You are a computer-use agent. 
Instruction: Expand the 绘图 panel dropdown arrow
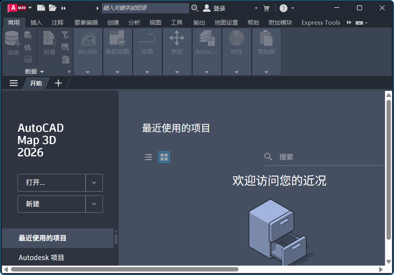147,72
